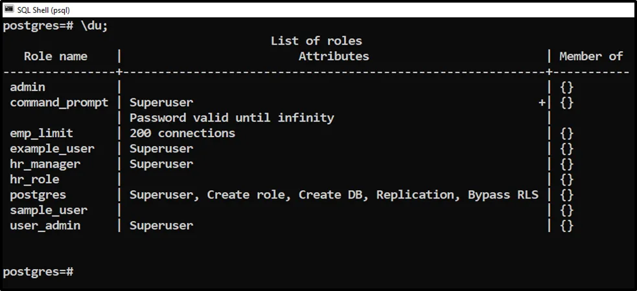Click the empty postgres=# prompt at the bottom

tap(38, 272)
